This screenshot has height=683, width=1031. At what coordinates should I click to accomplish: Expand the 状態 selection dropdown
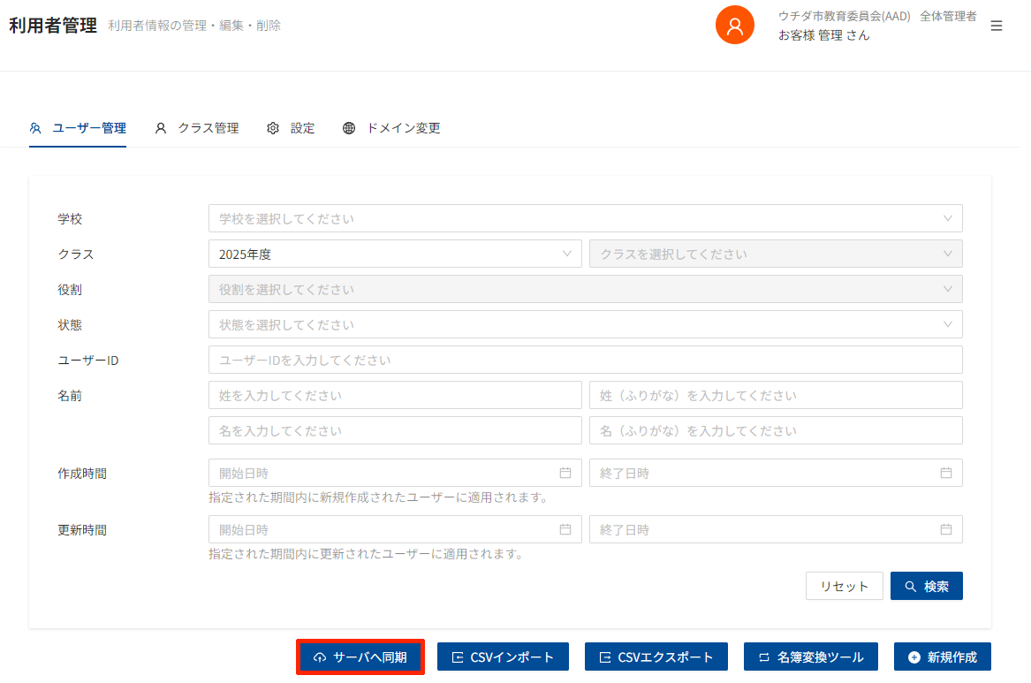585,324
